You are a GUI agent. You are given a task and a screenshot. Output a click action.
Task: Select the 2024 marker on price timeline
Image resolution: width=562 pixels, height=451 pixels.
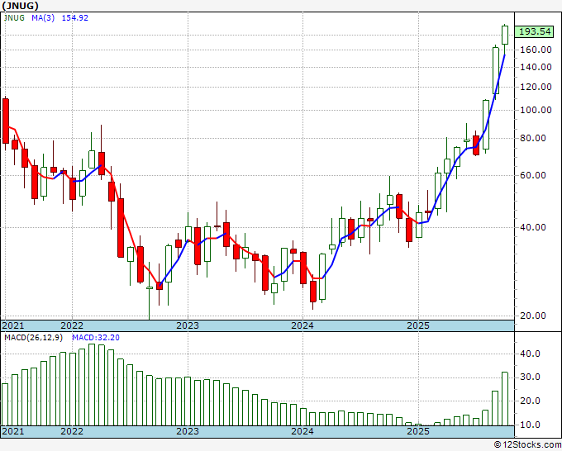pyautogui.click(x=302, y=325)
